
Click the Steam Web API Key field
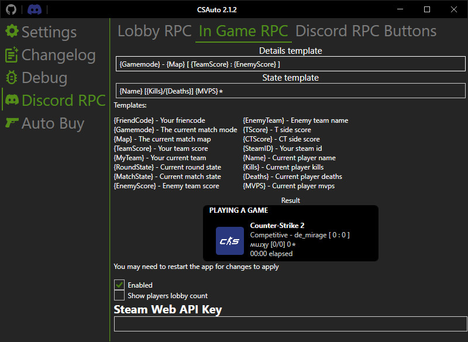[290, 324]
